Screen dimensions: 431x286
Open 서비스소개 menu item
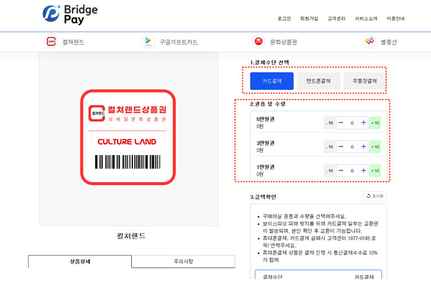366,18
